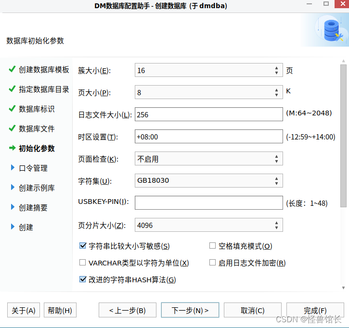Click the 数据库初始化参数 heading text
The width and height of the screenshot is (349, 328).
point(35,41)
